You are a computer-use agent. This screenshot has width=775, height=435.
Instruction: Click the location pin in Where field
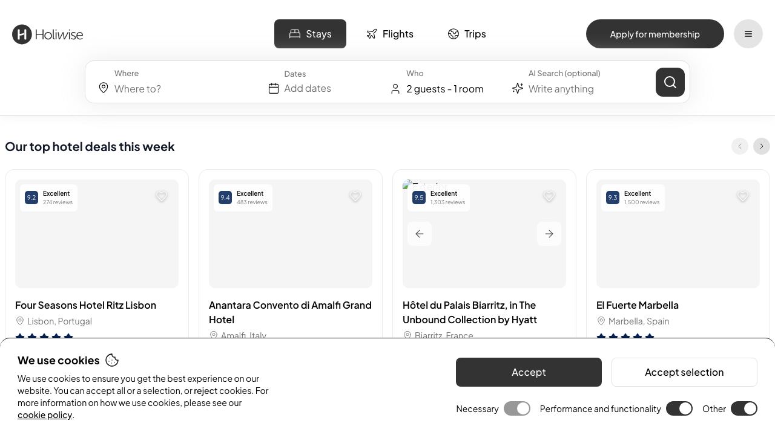[104, 88]
